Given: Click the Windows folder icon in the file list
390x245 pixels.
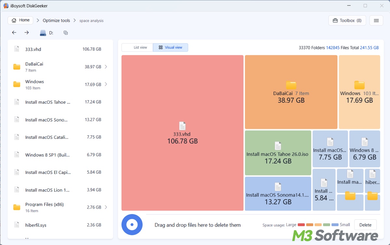Looking at the screenshot, I should (x=17, y=84).
